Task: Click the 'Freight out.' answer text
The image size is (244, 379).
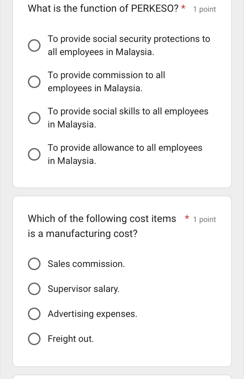Action: (71, 339)
